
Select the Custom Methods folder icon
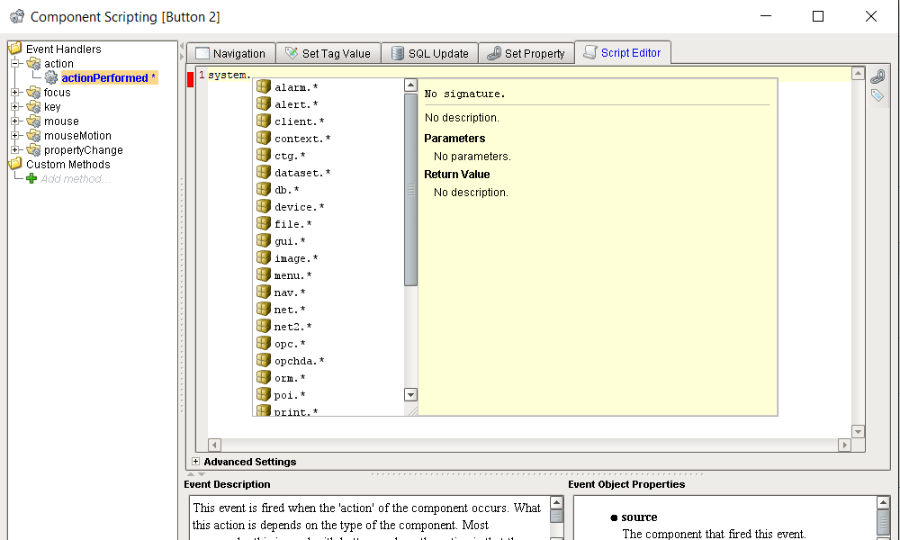click(15, 164)
